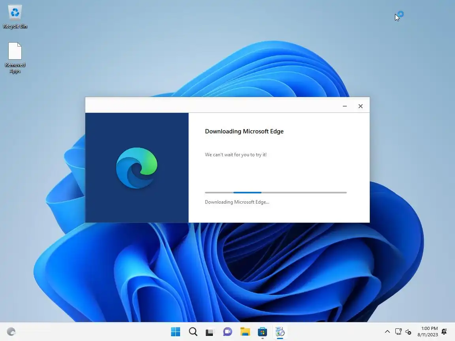Click the 'Downloading Microsoft Edge' heading
The image size is (455, 341).
244,131
